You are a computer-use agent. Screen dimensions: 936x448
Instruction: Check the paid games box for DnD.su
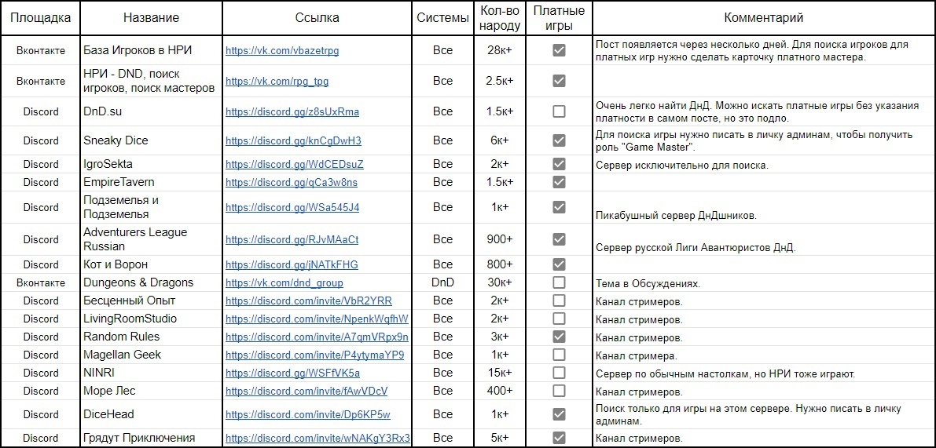tap(559, 111)
